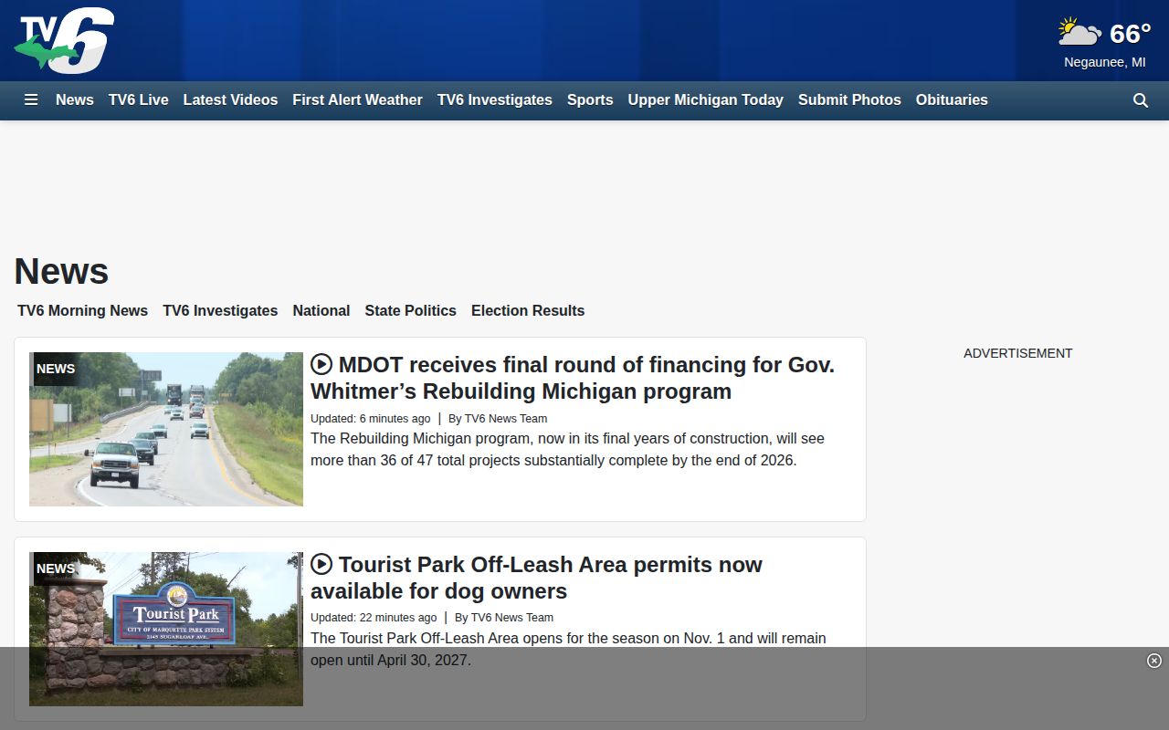The width and height of the screenshot is (1169, 730).
Task: Open State Politics subsection
Action: point(410,311)
